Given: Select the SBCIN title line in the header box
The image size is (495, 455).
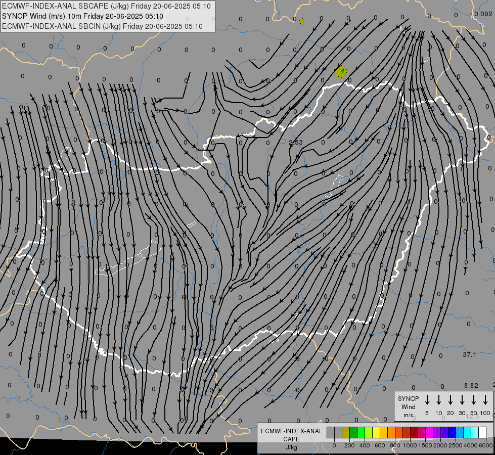Looking at the screenshot, I should 102,26.
